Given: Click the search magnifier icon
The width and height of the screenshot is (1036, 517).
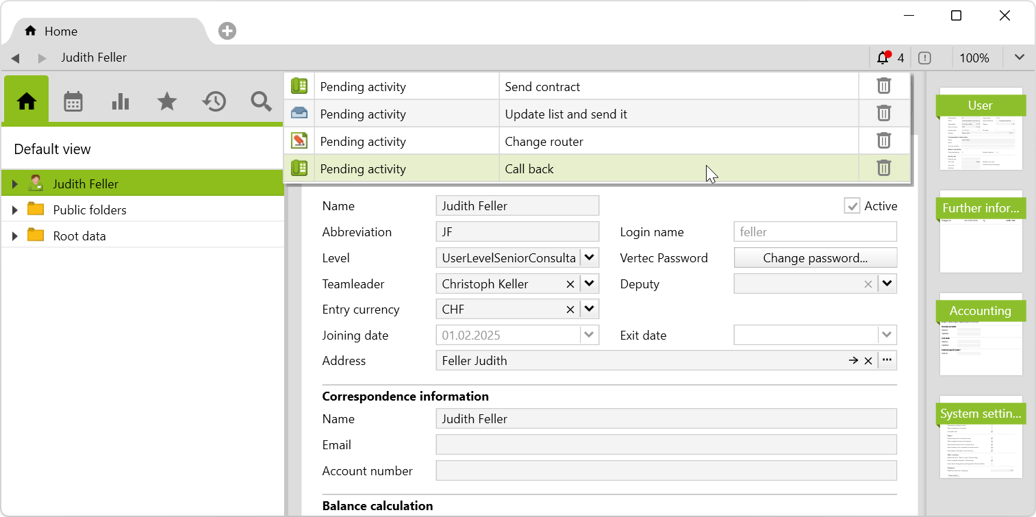Looking at the screenshot, I should pyautogui.click(x=261, y=102).
